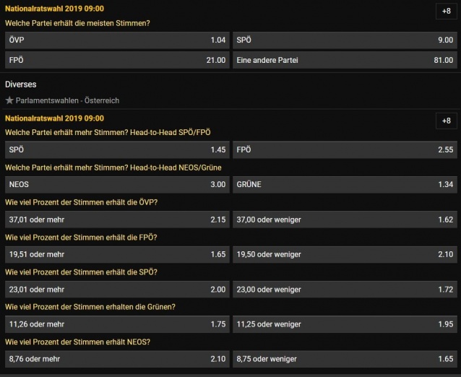Select 'Eine andere Partei' at 81.00
The height and width of the screenshot is (377, 461).
pyautogui.click(x=345, y=60)
